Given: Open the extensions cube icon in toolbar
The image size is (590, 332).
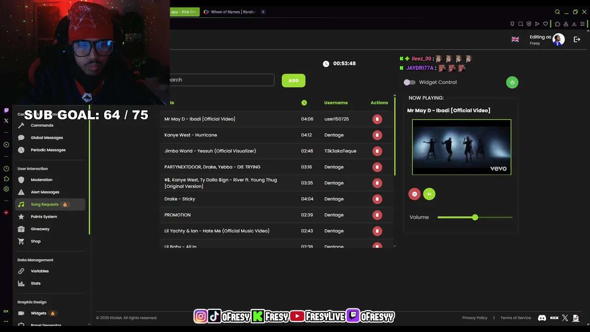Looking at the screenshot, I should 557,24.
